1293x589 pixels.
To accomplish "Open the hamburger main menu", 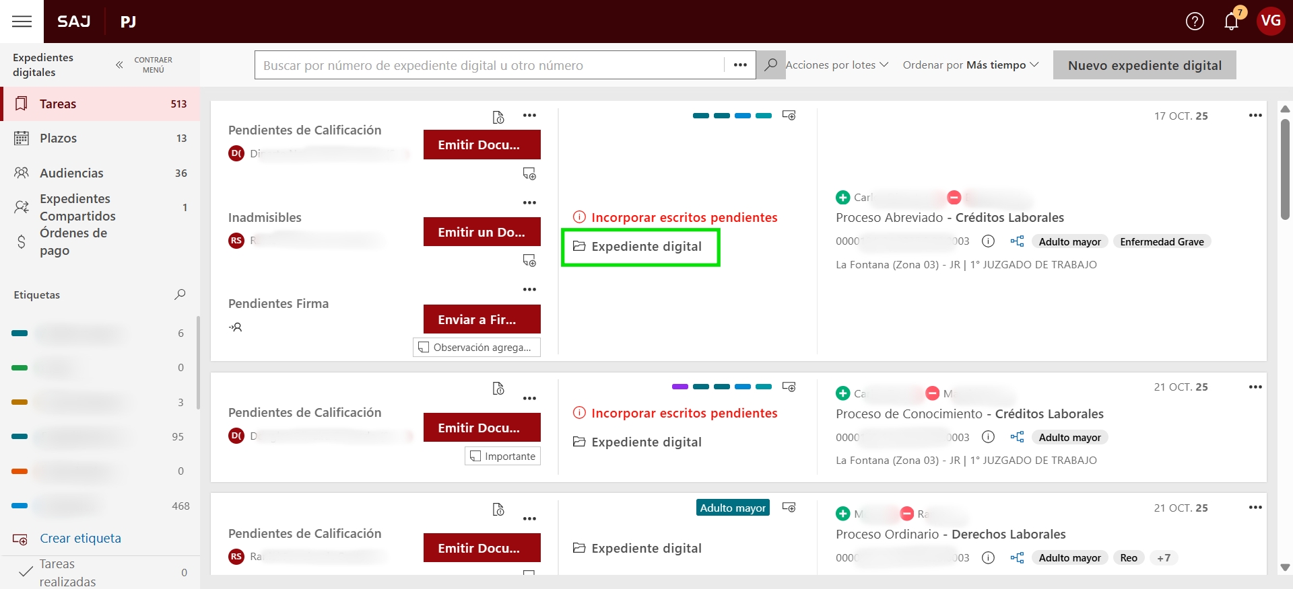I will tap(22, 22).
